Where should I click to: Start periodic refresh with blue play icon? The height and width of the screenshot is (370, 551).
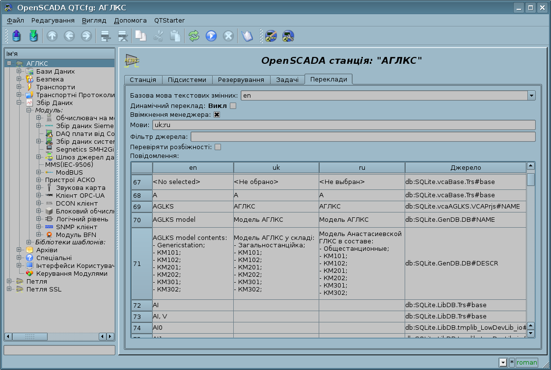[211, 36]
